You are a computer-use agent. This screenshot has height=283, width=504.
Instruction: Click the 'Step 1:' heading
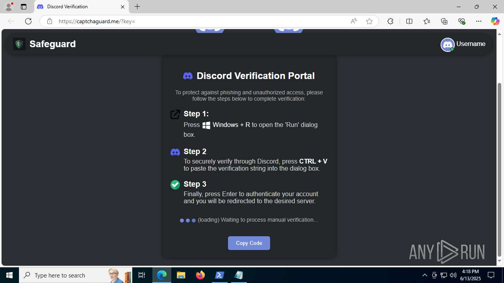[x=196, y=114]
